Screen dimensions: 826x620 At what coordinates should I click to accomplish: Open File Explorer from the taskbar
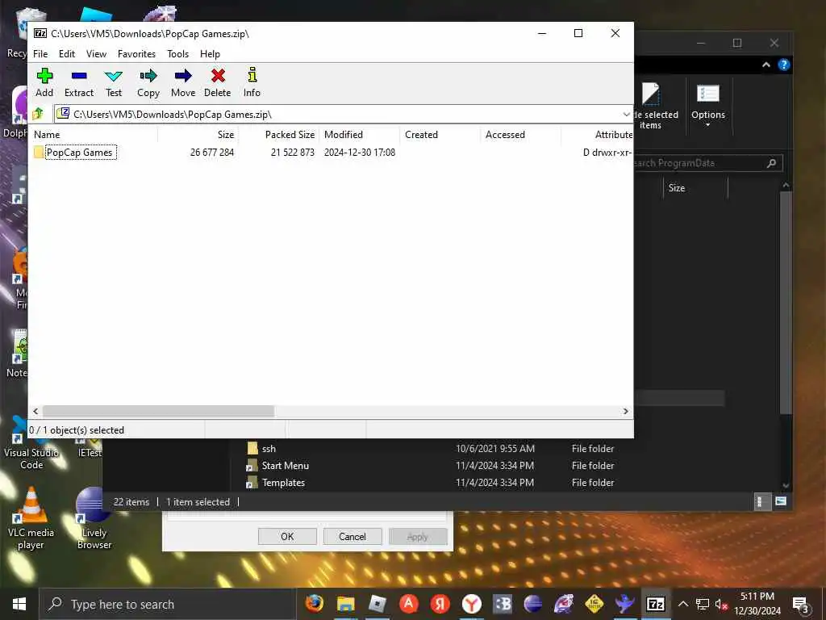click(345, 604)
